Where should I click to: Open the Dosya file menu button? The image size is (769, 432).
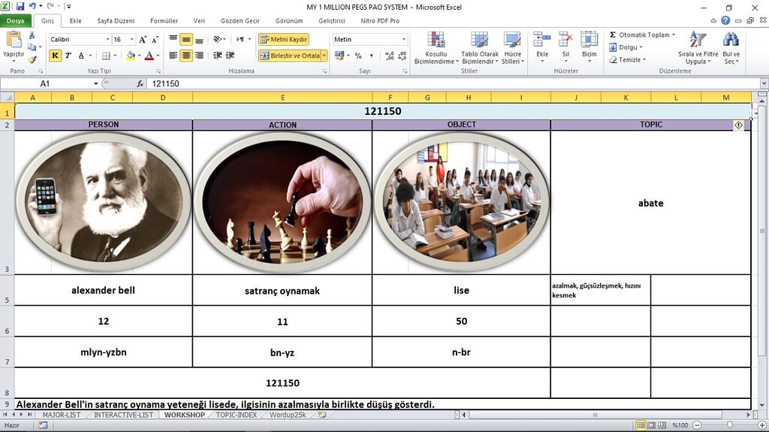[16, 20]
